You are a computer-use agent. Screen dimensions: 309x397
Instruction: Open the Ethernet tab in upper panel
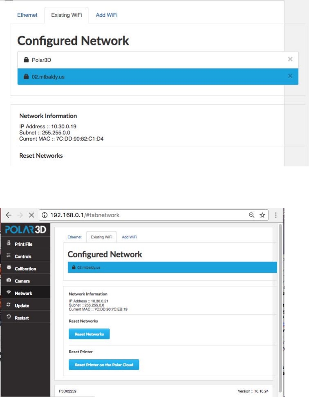[x=27, y=15]
